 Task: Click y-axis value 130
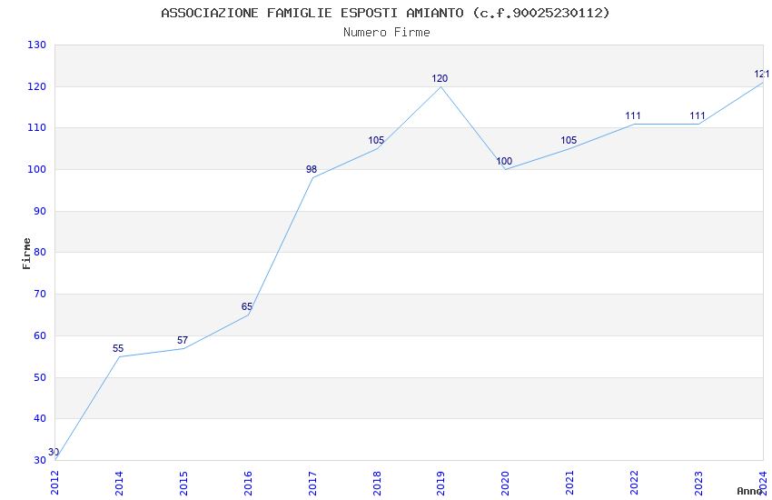(37, 45)
